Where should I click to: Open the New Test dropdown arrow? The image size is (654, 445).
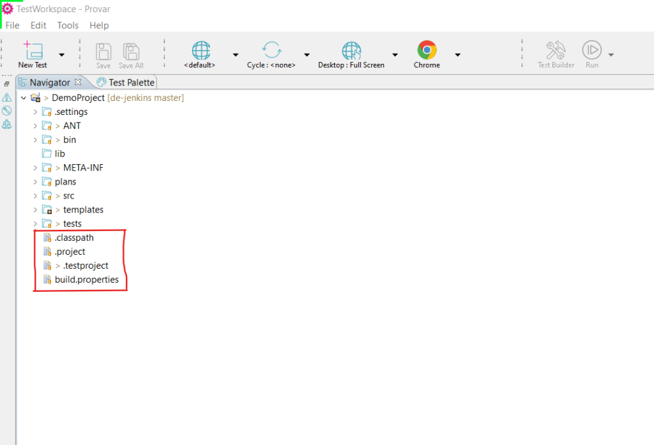pyautogui.click(x=62, y=55)
